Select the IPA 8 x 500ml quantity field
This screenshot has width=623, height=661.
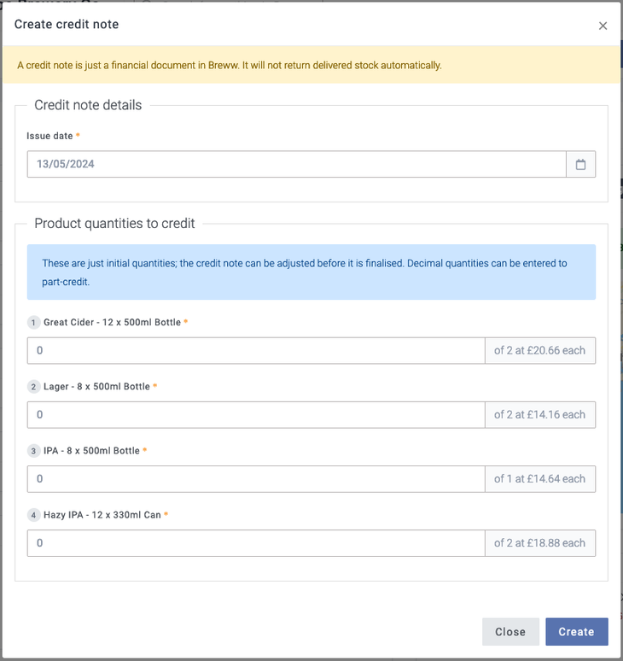256,478
